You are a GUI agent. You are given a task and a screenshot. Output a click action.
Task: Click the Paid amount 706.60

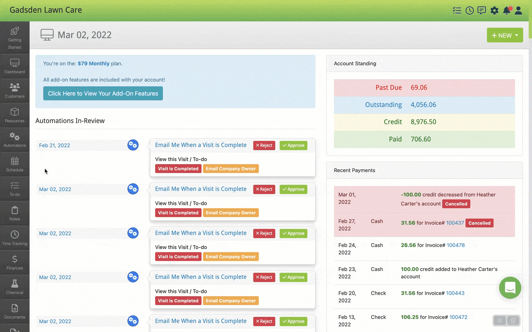(x=421, y=139)
